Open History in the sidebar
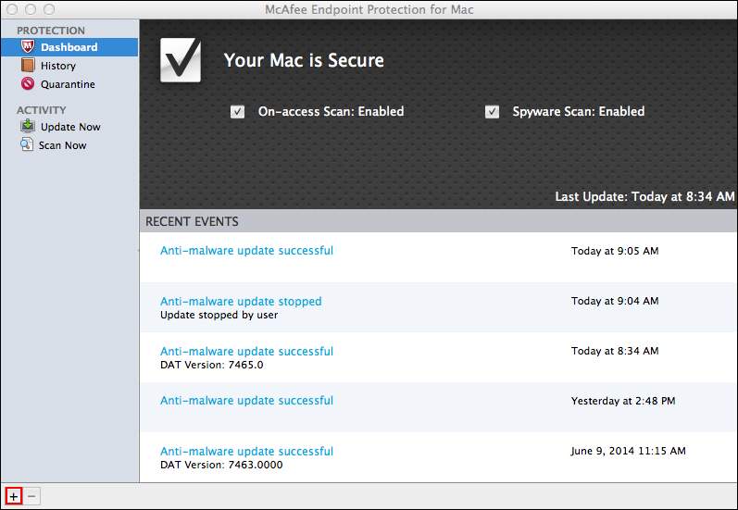The width and height of the screenshot is (738, 510). [x=69, y=66]
